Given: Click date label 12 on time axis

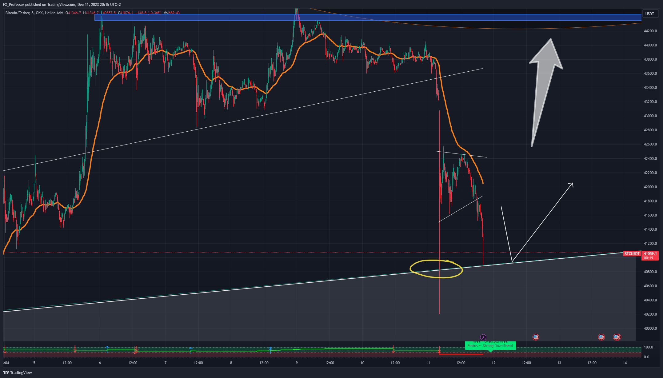Looking at the screenshot, I should (x=493, y=363).
